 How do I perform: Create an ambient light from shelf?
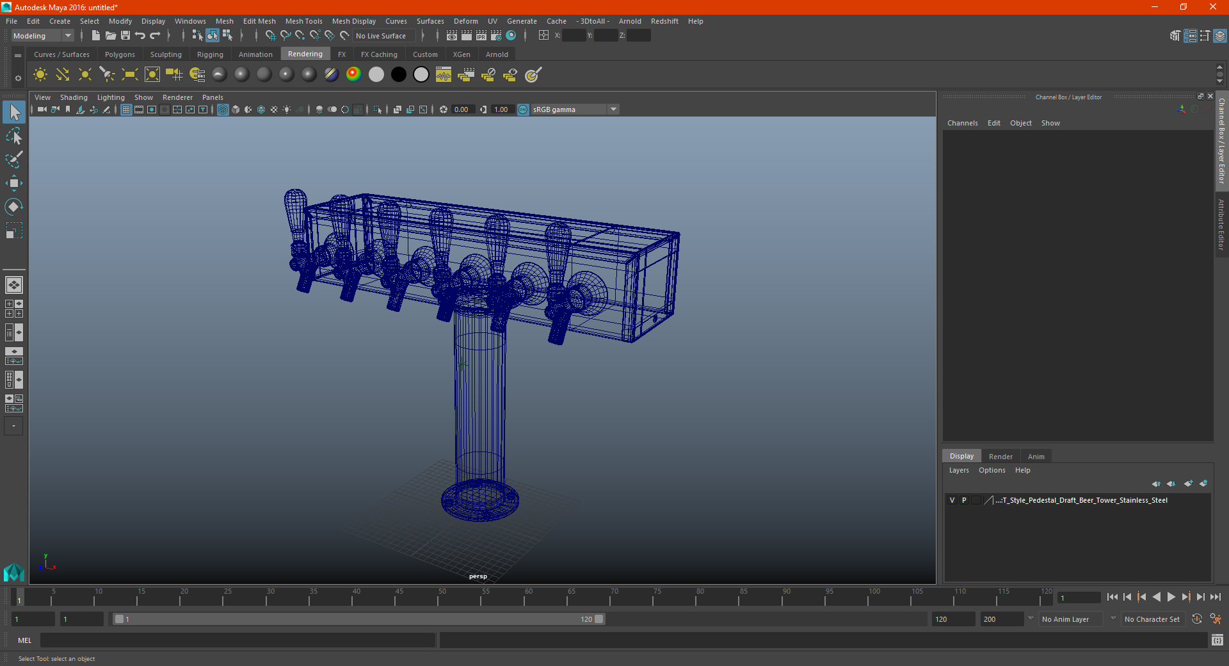40,75
